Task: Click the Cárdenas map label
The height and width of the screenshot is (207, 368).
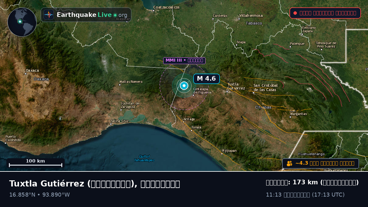Action: (220, 16)
